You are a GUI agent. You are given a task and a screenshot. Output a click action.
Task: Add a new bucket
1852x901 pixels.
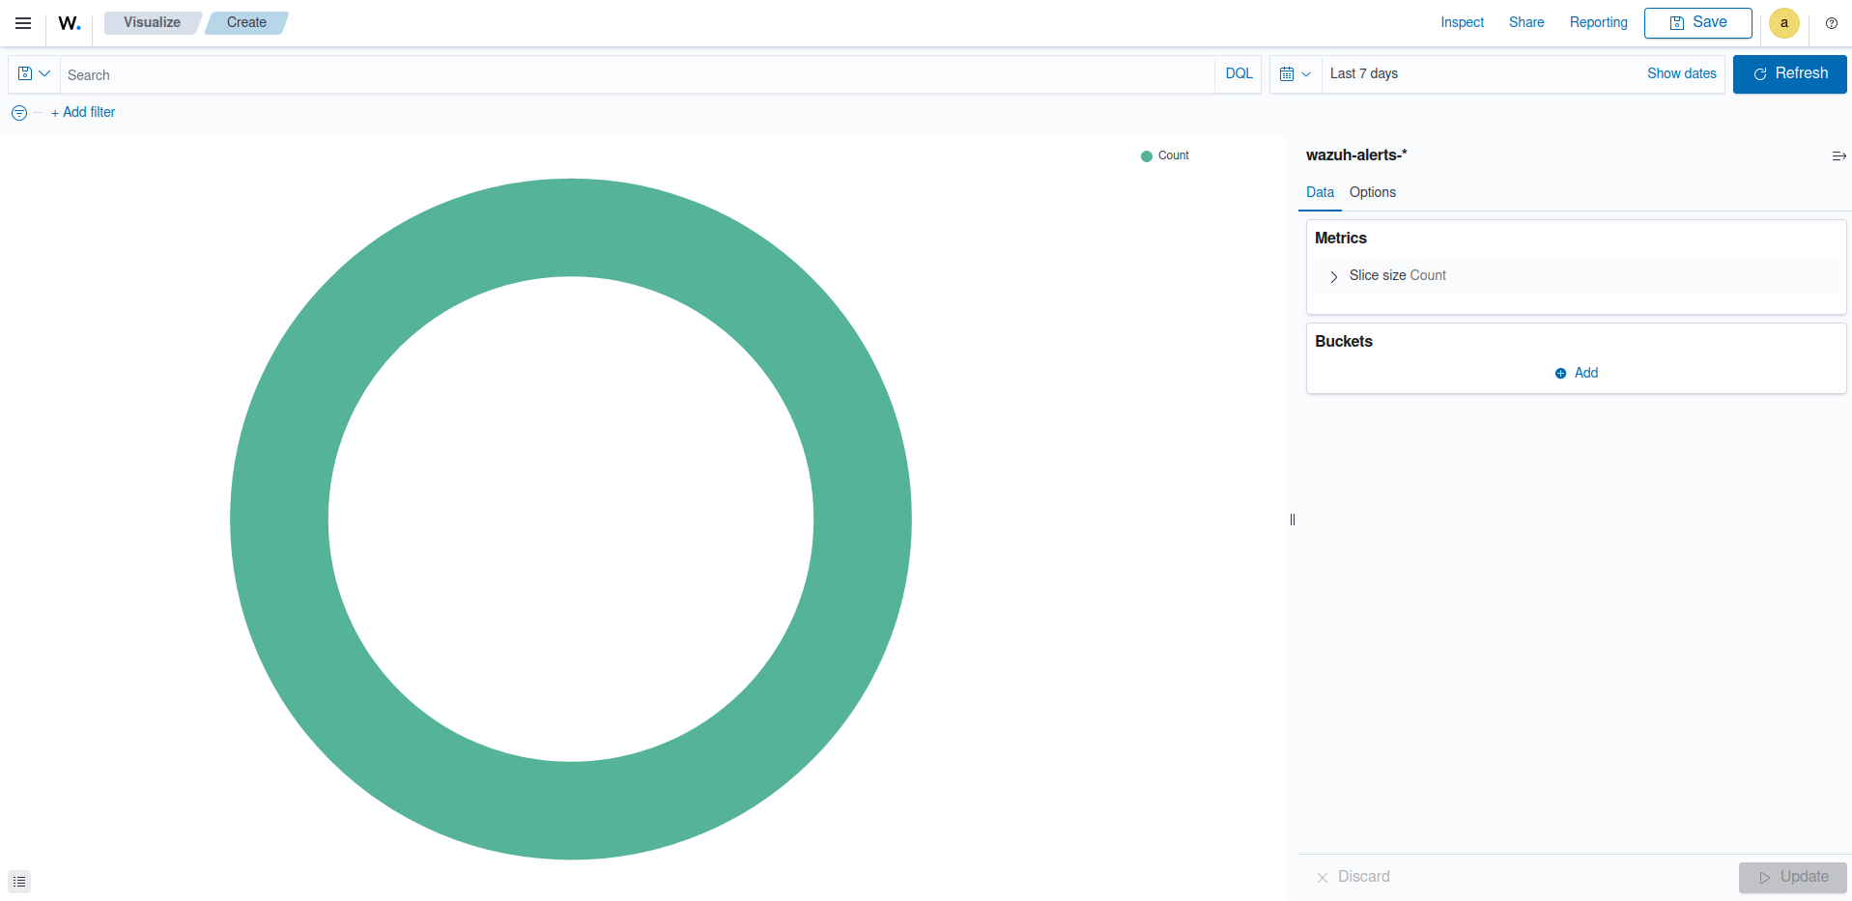point(1577,373)
